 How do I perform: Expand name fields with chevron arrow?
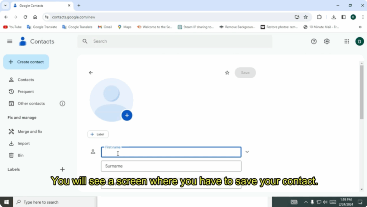247,152
